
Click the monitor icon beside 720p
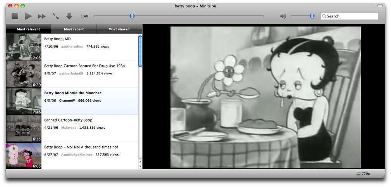(358, 173)
